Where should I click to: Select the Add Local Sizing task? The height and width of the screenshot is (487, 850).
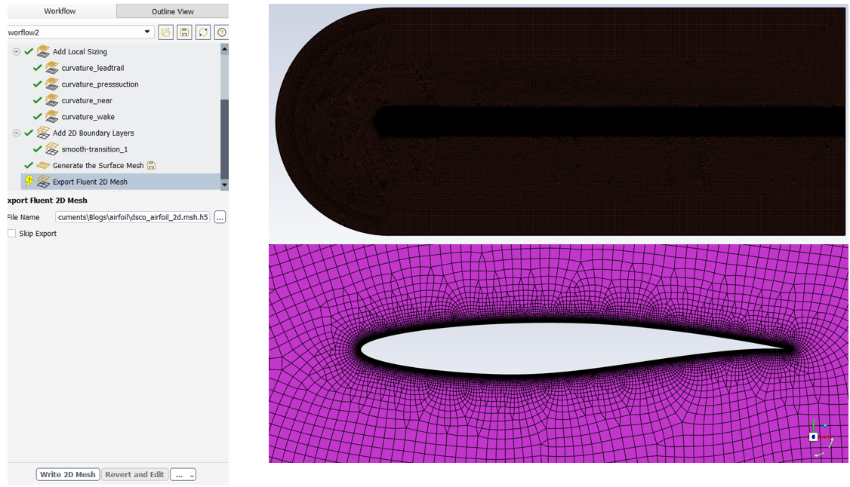(80, 51)
